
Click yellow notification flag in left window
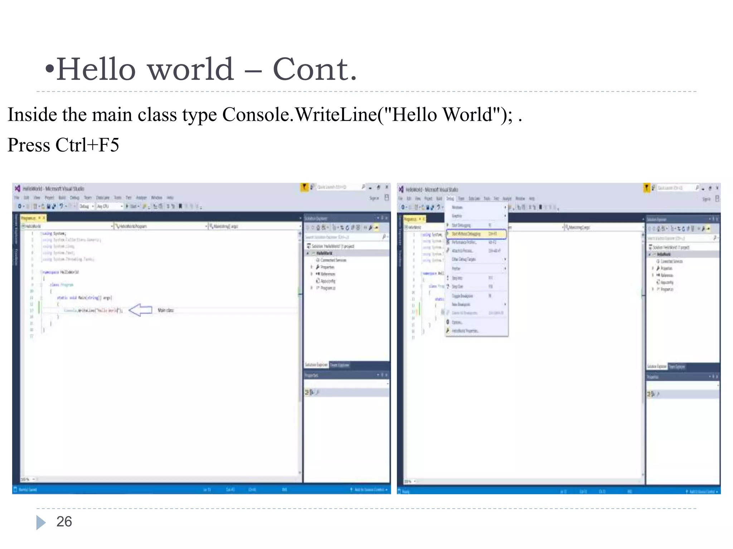[304, 187]
